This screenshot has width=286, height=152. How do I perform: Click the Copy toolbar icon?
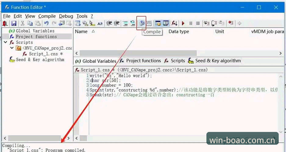click(30, 23)
